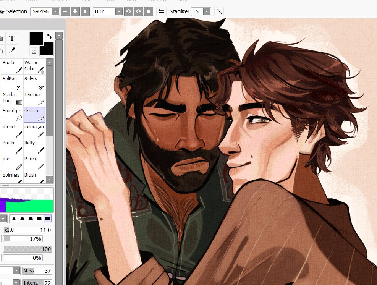Adjust the density slider showing 100
Image resolution: width=377 pixels, height=285 pixels.
[28, 249]
